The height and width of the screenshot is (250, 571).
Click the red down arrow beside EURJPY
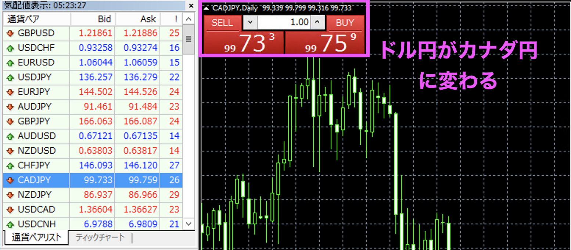click(10, 92)
